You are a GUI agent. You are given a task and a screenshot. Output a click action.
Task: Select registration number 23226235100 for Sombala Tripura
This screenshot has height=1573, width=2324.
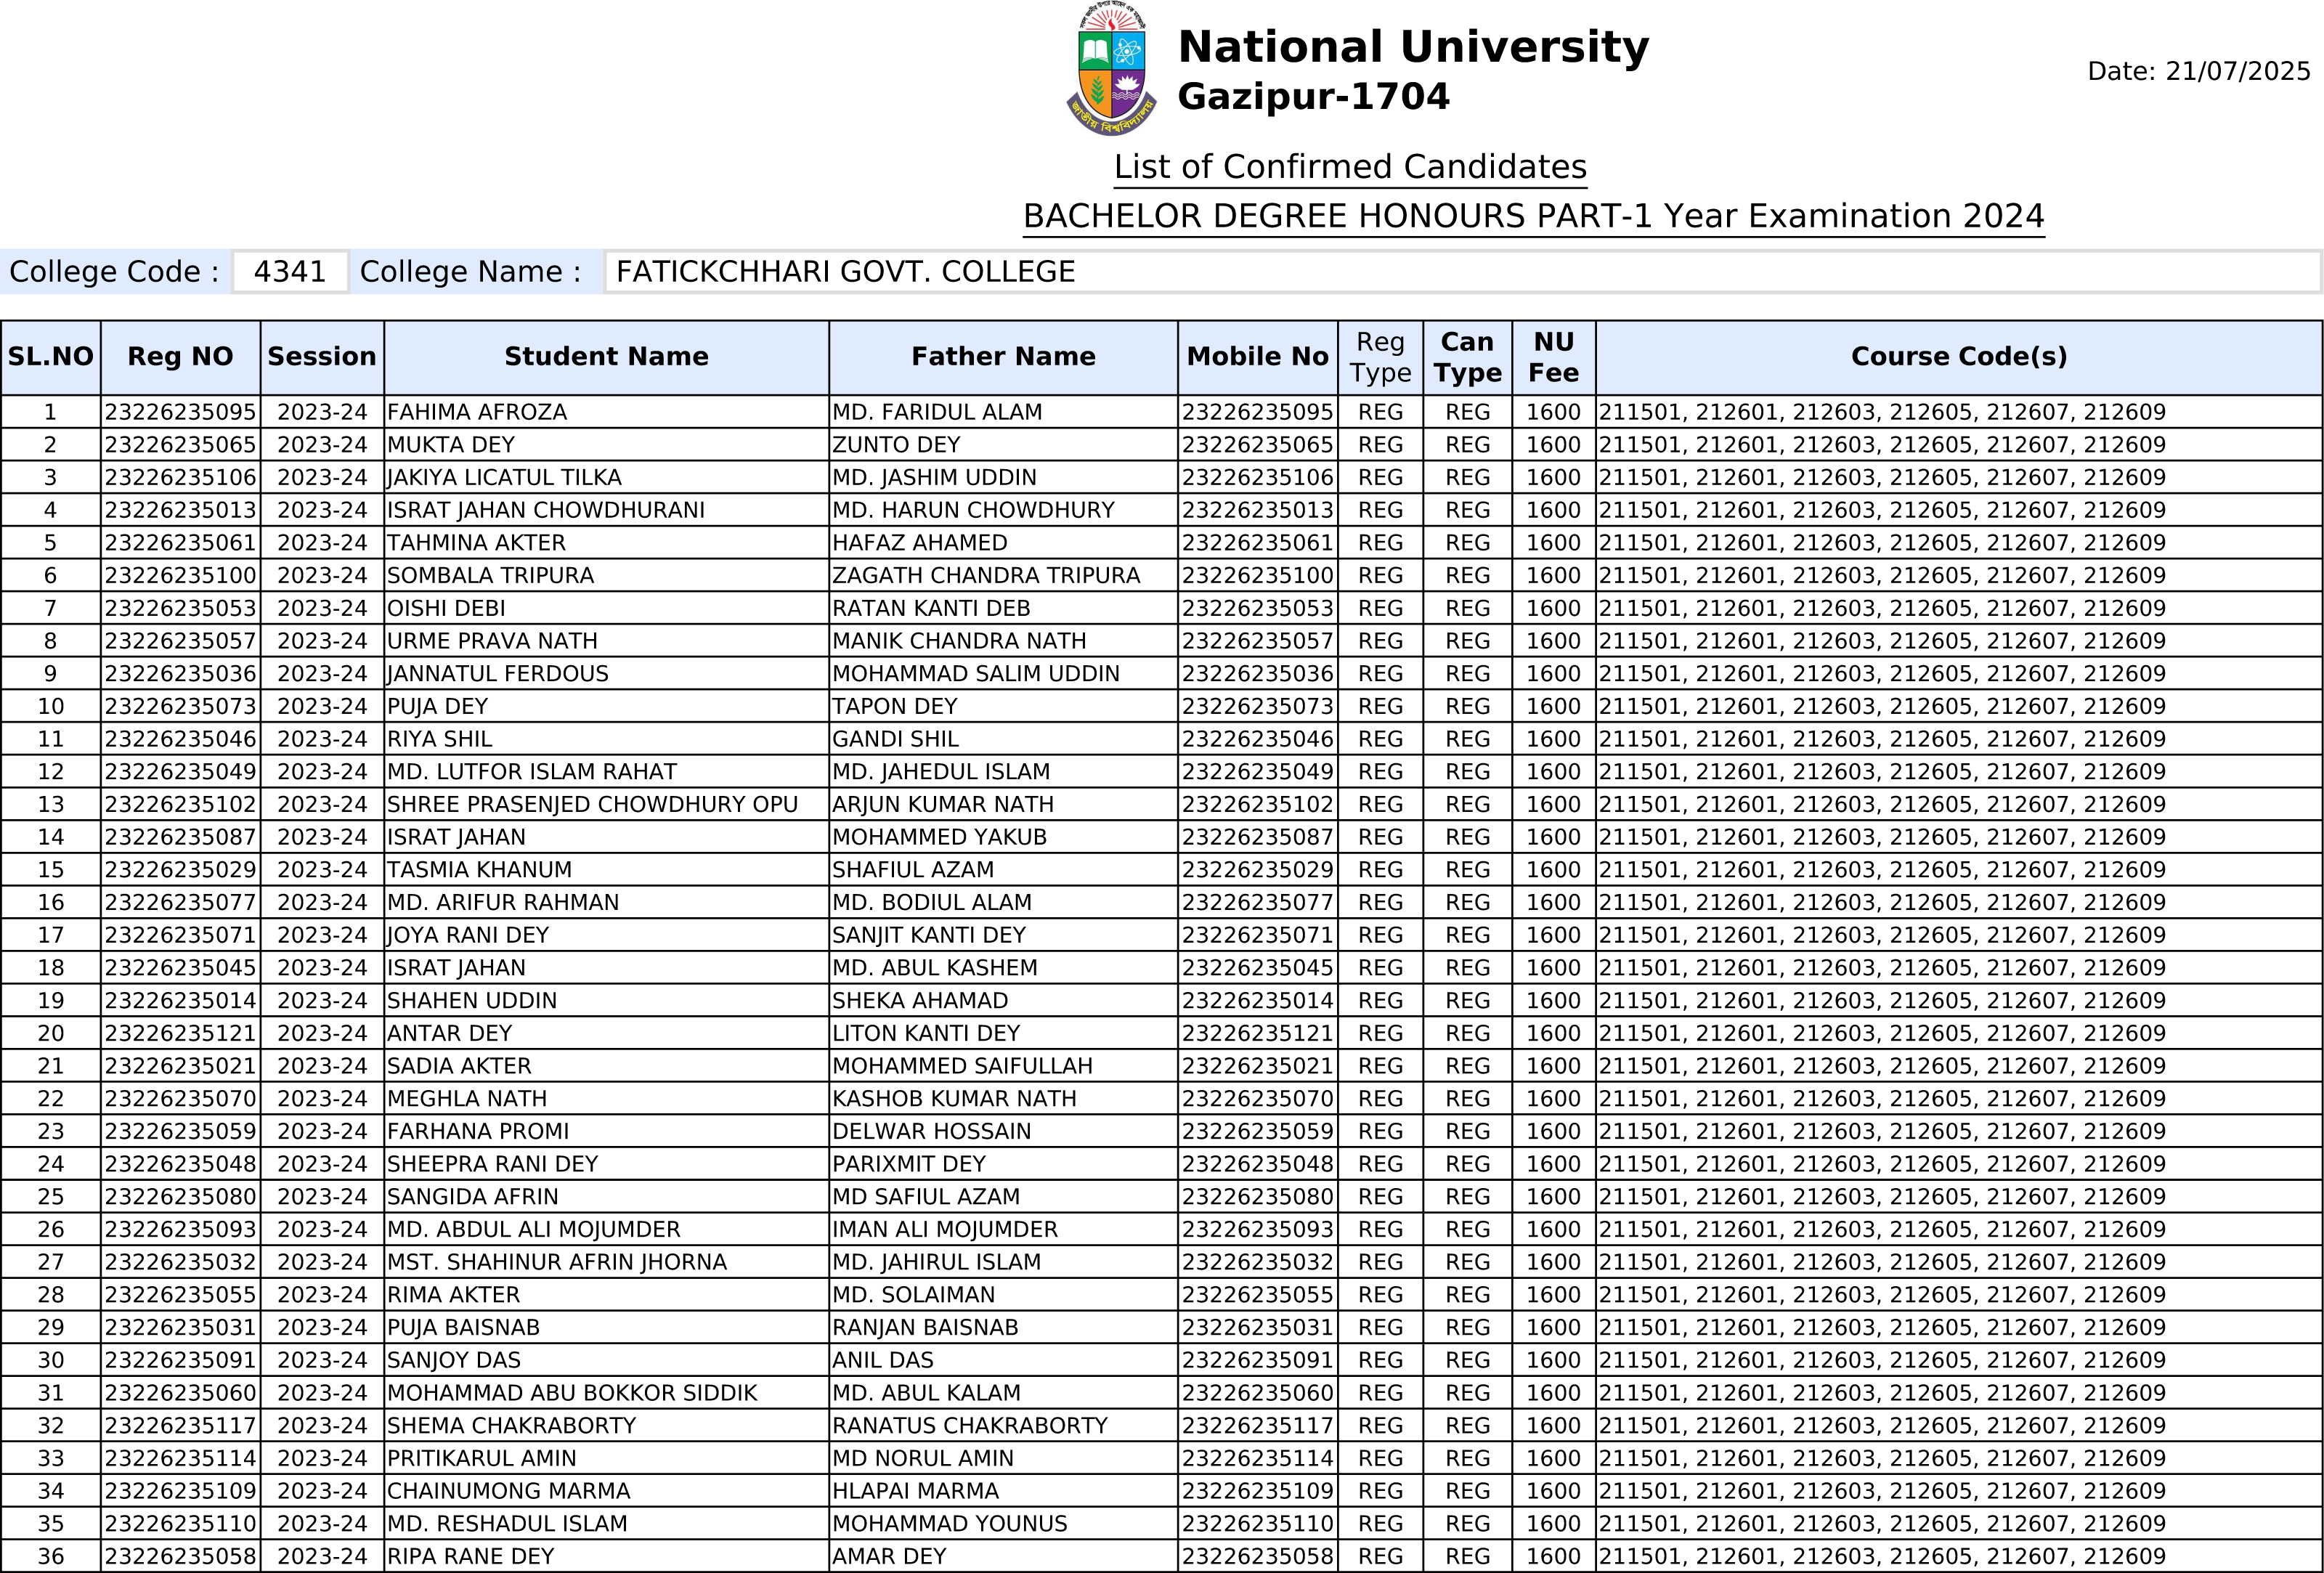tap(180, 576)
